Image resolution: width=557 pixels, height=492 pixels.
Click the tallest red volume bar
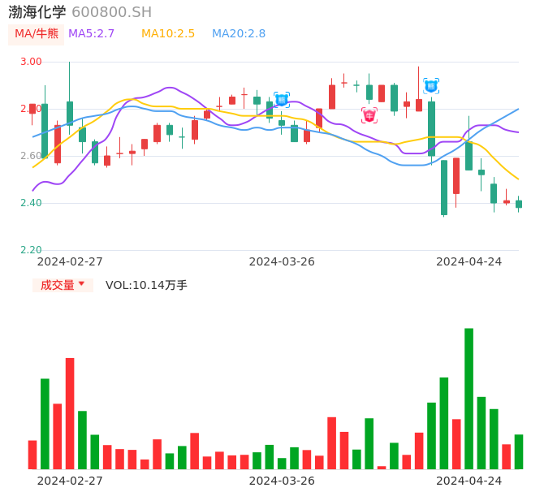point(70,412)
